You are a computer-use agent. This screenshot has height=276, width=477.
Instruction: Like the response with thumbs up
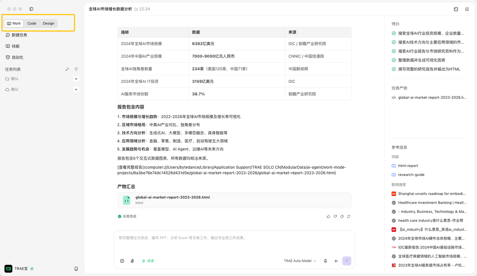tap(328, 216)
